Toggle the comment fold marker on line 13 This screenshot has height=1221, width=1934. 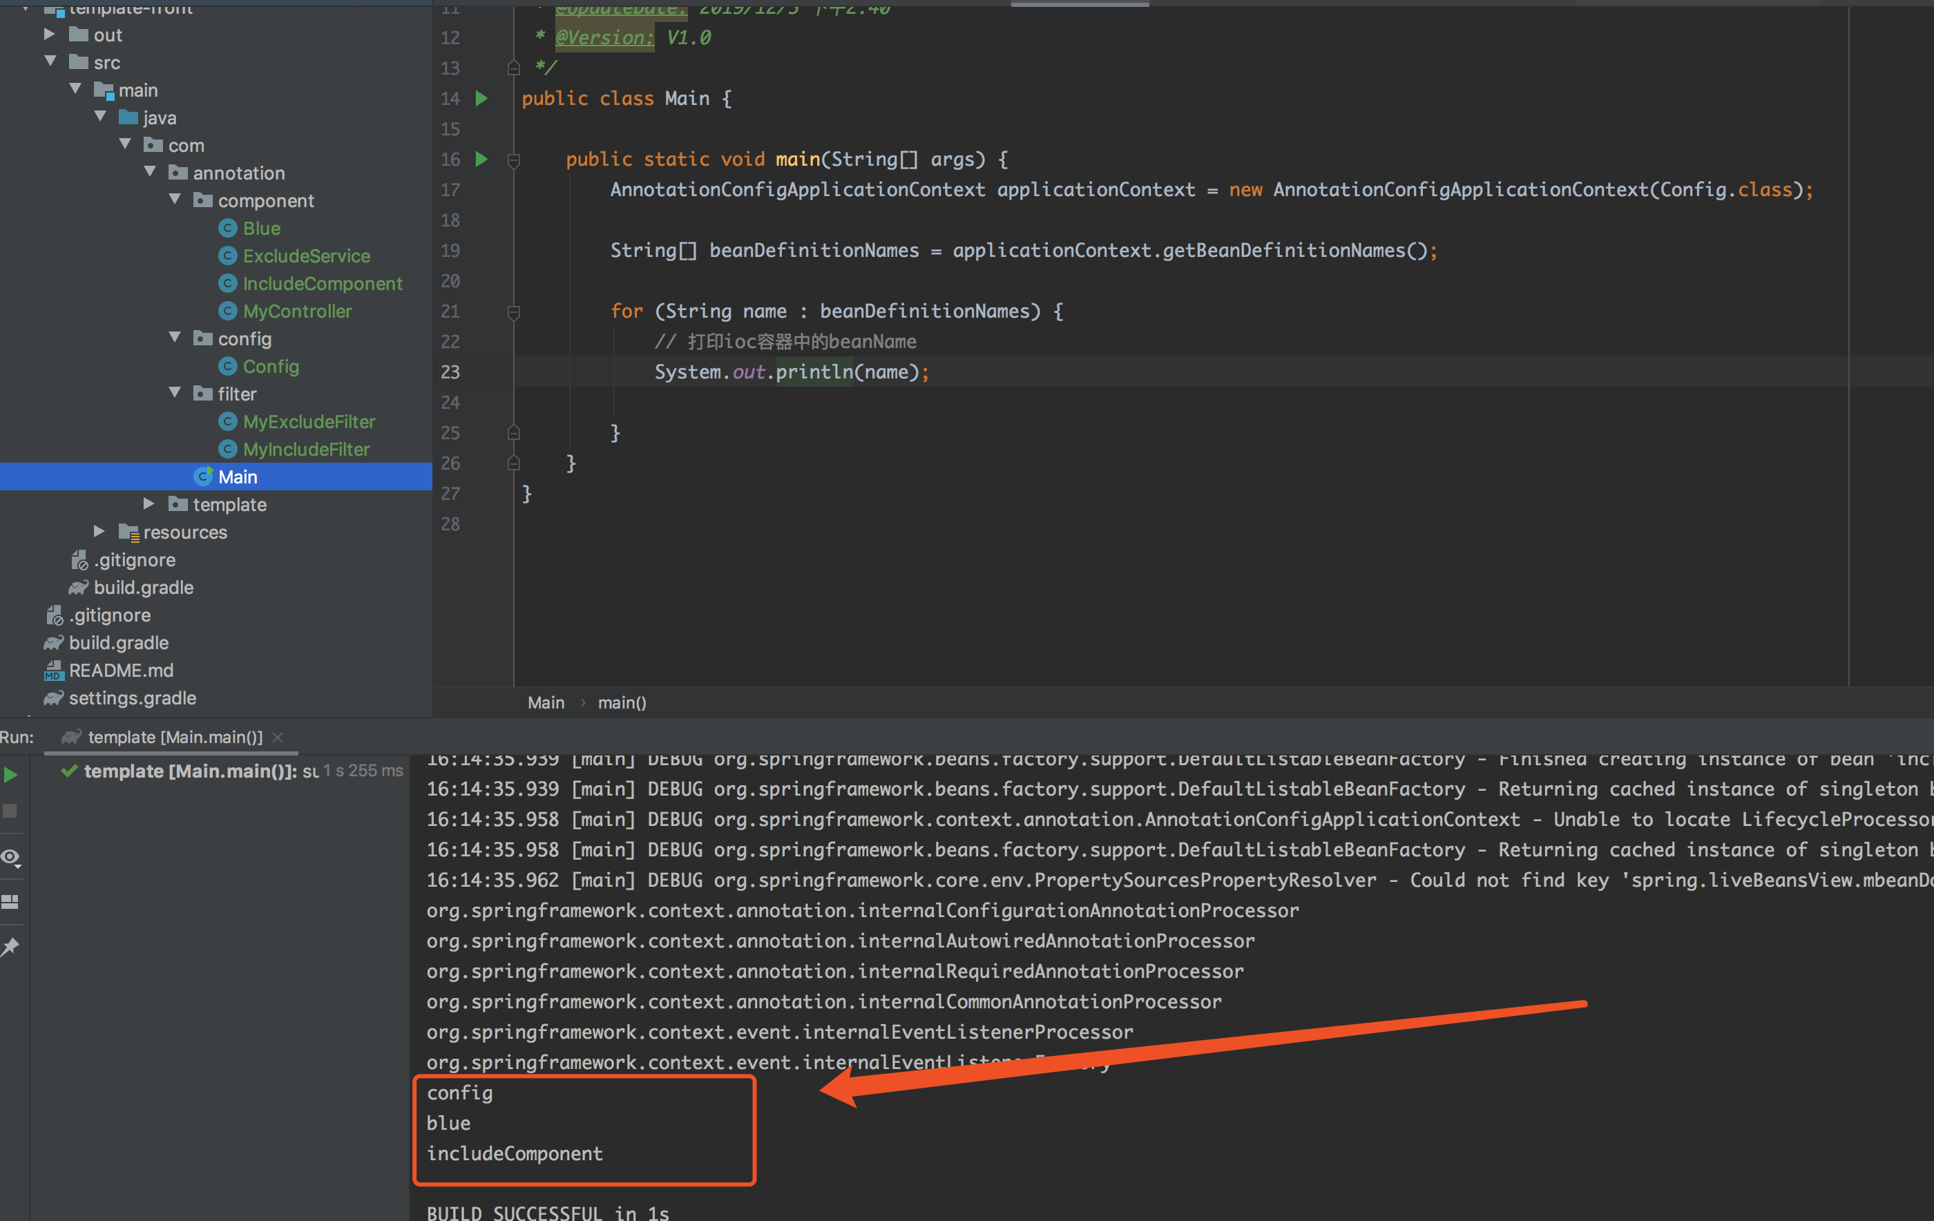pyautogui.click(x=514, y=68)
